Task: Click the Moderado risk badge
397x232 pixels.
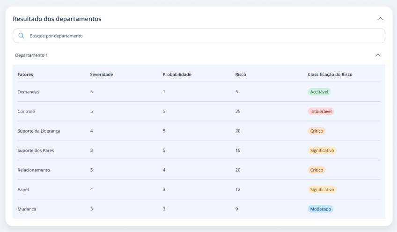Action: point(321,209)
